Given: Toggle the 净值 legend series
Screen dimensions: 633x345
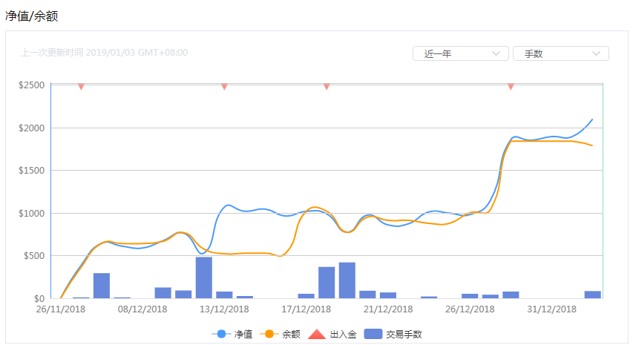Looking at the screenshot, I should tap(232, 334).
